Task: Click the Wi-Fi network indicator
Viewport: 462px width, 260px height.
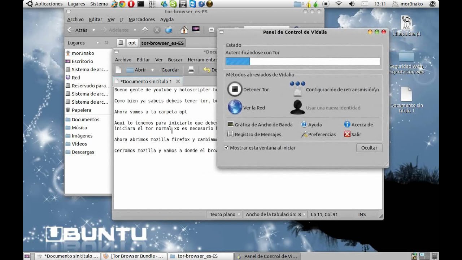Action: point(339,4)
